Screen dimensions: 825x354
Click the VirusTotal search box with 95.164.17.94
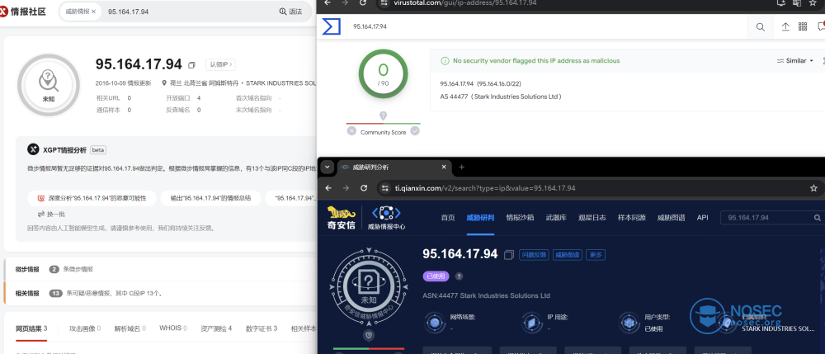[547, 27]
